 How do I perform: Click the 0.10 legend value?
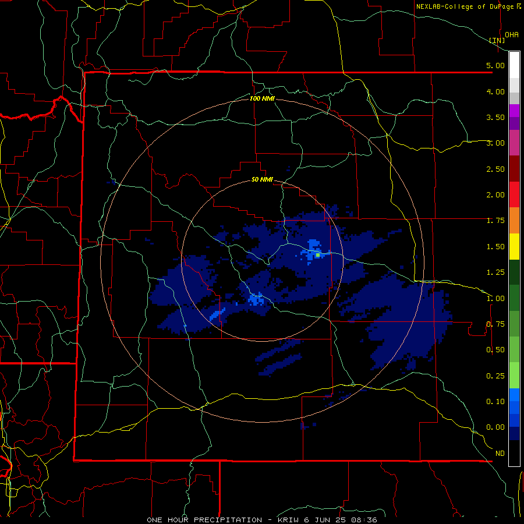tap(495, 402)
